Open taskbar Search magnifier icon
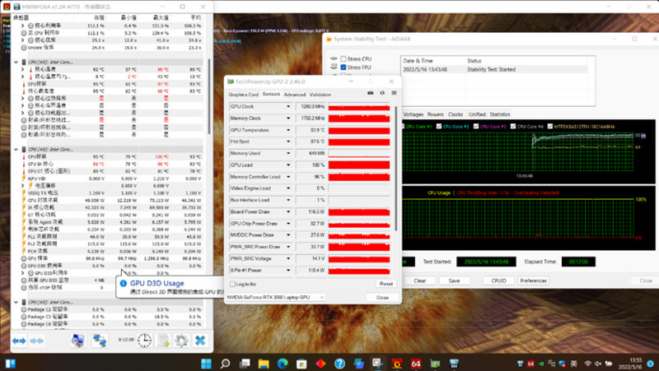 [x=225, y=363]
